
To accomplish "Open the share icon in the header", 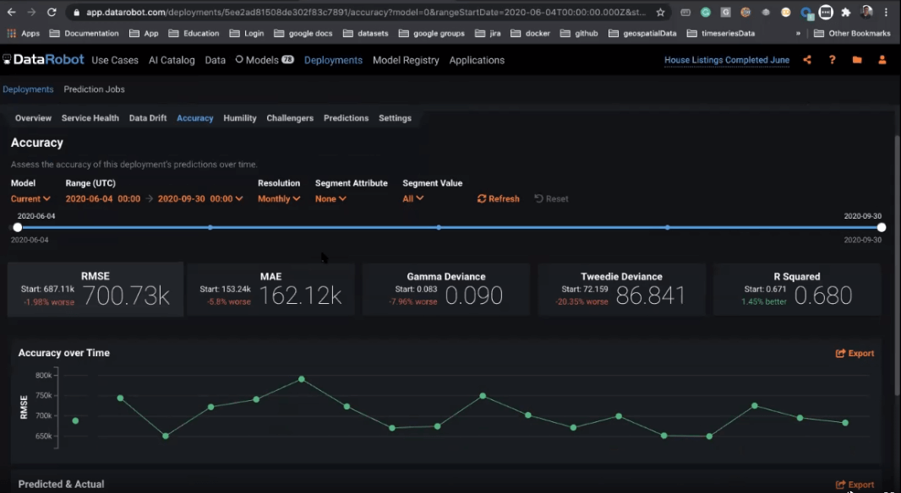I will 806,60.
